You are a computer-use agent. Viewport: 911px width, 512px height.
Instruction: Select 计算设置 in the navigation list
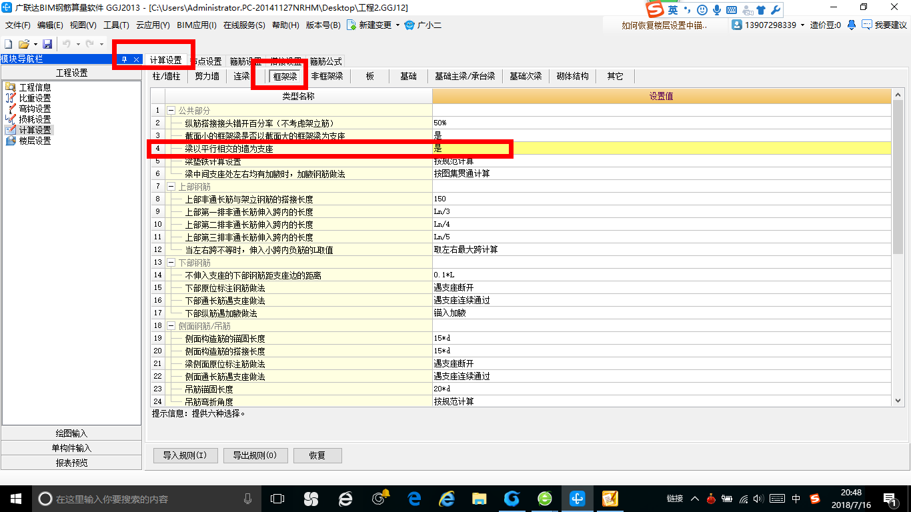click(35, 130)
